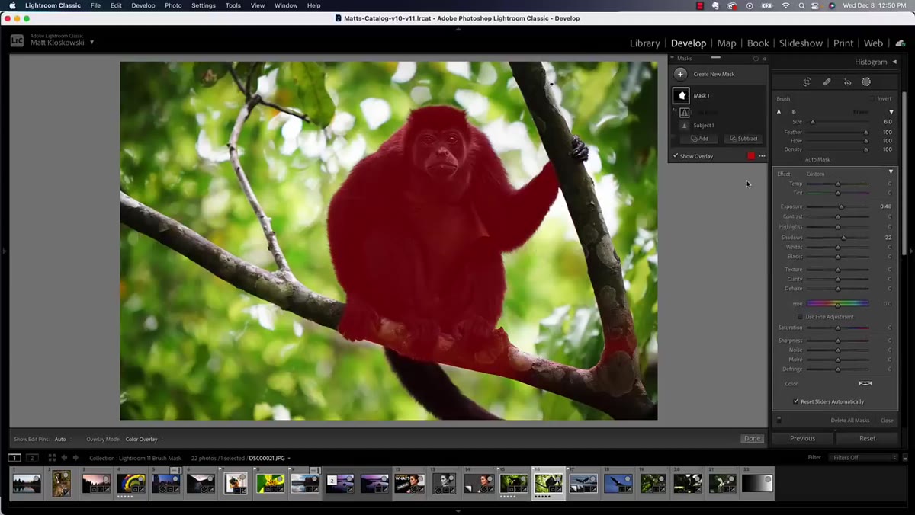
Task: Select the Red Eye Correction tool
Action: click(x=847, y=82)
